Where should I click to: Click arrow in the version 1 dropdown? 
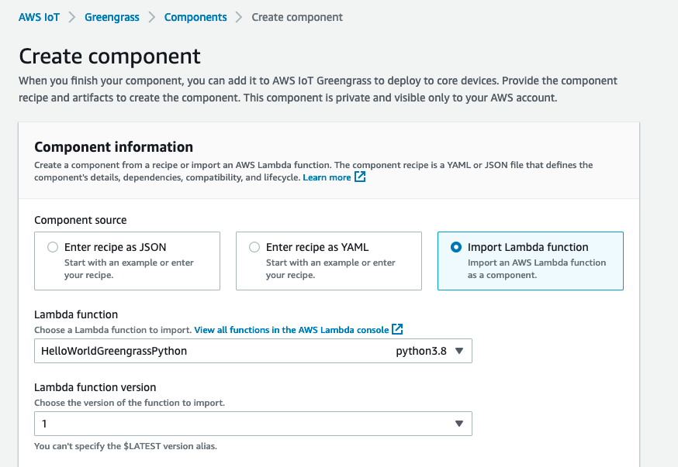459,424
